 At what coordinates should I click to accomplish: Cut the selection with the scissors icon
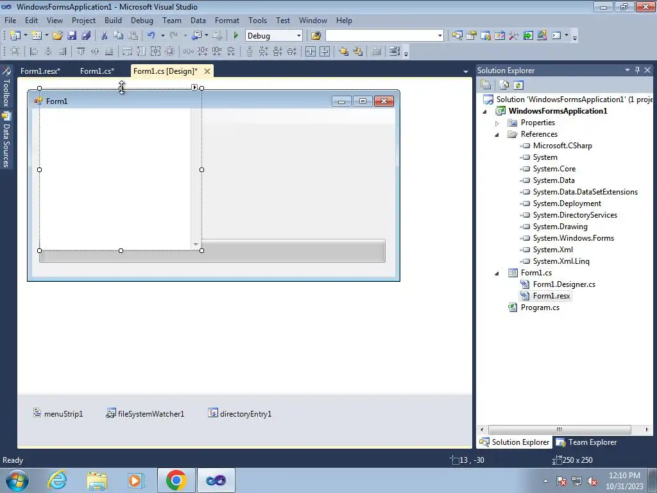[x=104, y=36]
